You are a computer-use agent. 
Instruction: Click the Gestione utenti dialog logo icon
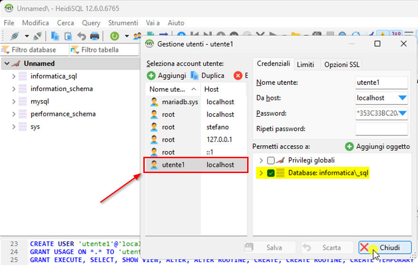[x=149, y=44]
